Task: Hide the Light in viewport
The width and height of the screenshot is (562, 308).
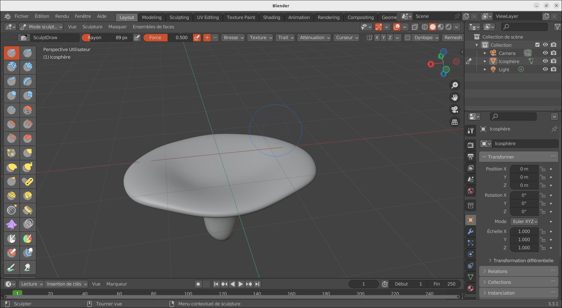Action: (545, 69)
